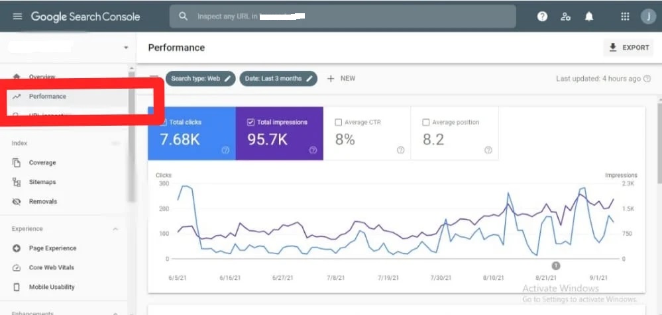The image size is (662, 315).
Task: Open the Search type: Web filter
Action: click(201, 79)
